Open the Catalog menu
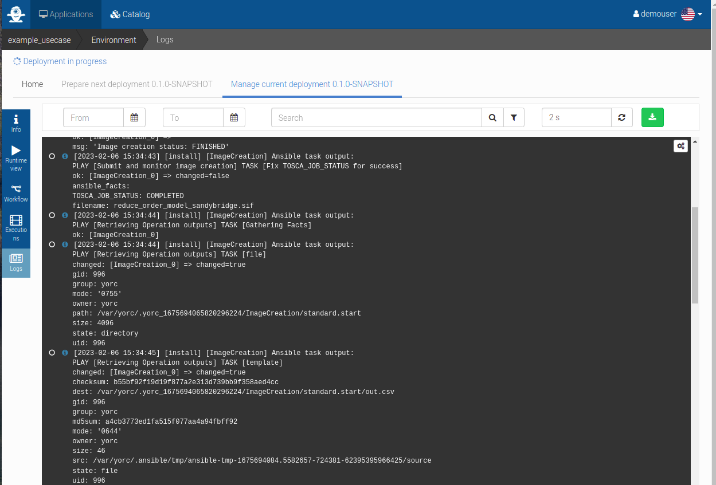716x485 pixels. [130, 14]
